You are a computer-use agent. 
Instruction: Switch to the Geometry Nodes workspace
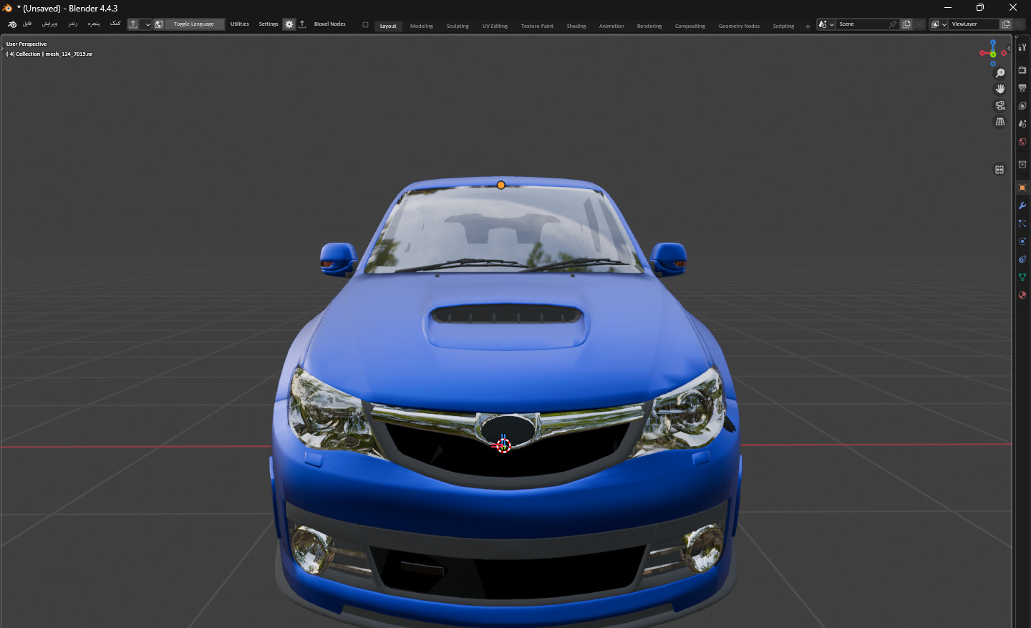pos(739,26)
